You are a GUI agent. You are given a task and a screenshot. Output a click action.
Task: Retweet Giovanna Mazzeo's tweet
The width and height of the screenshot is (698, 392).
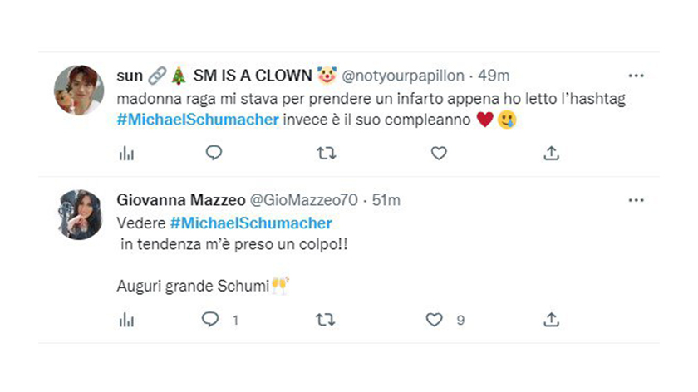327,320
